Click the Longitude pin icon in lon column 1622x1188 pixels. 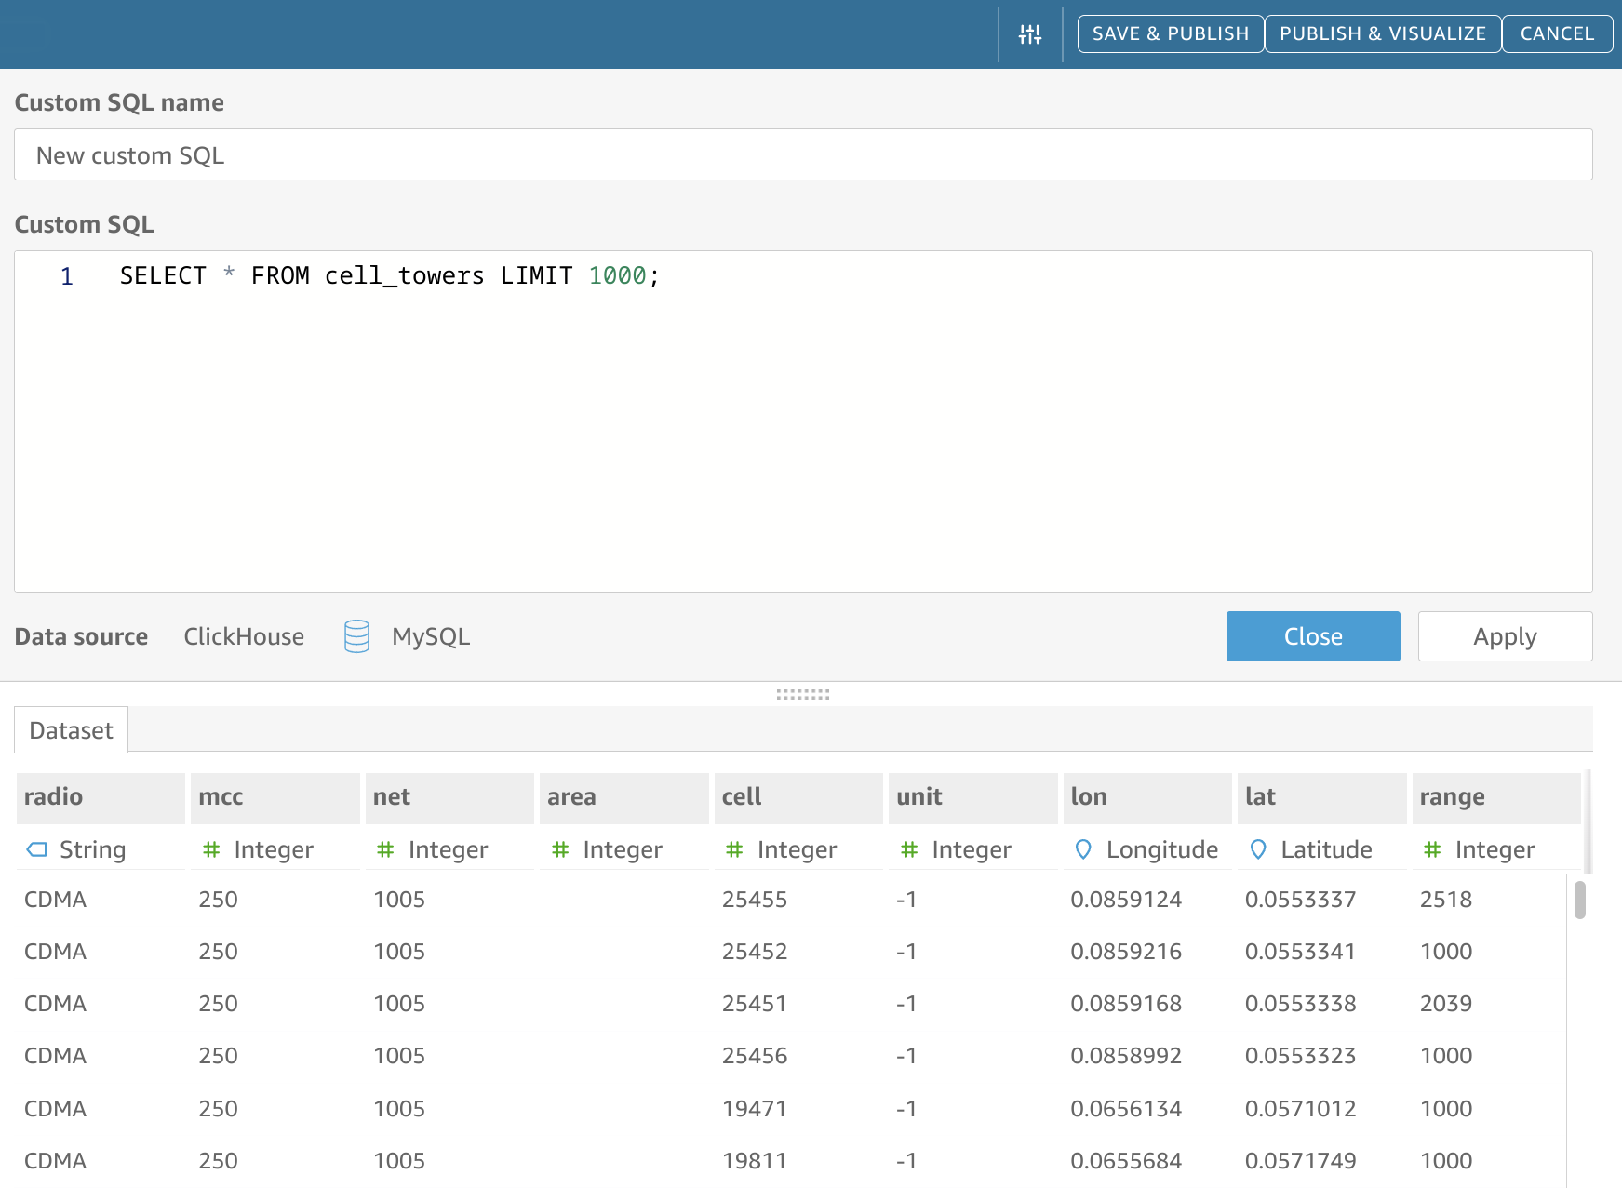[x=1083, y=848]
